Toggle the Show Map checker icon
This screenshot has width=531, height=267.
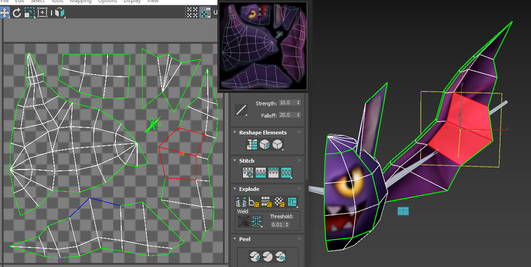point(205,12)
